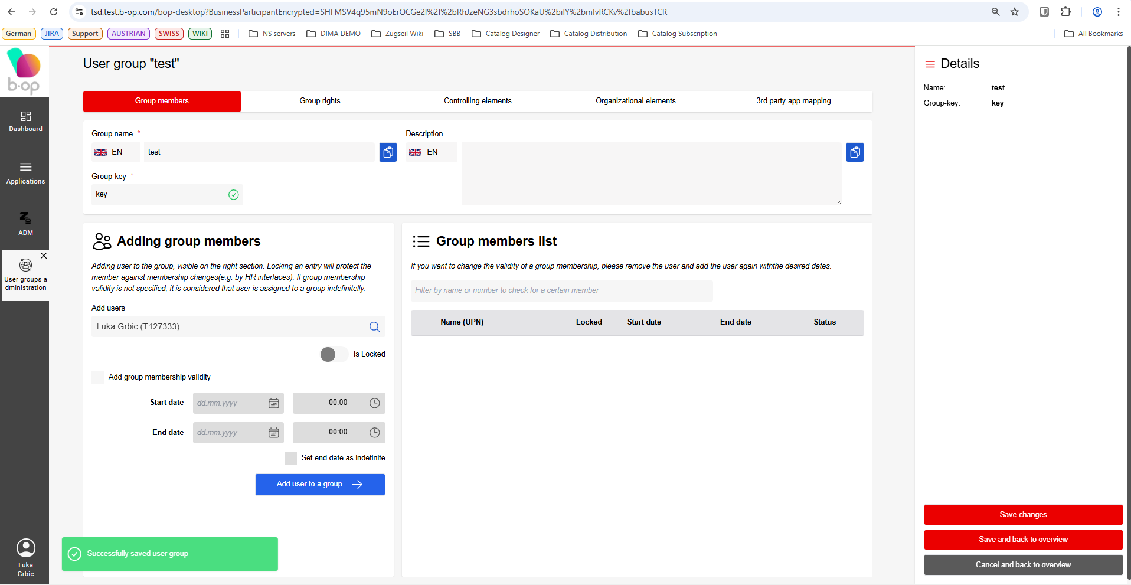Image resolution: width=1131 pixels, height=585 pixels.
Task: Switch to the Group rights tab
Action: coord(319,101)
